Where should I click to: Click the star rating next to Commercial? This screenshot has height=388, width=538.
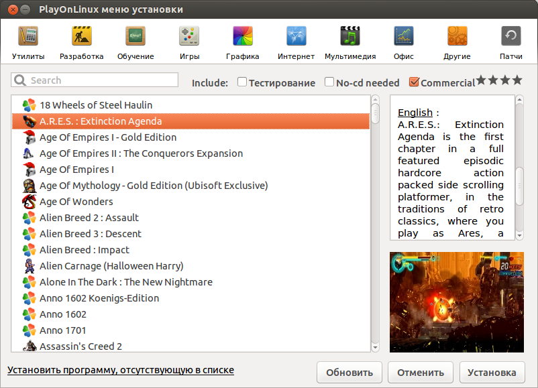pos(499,80)
